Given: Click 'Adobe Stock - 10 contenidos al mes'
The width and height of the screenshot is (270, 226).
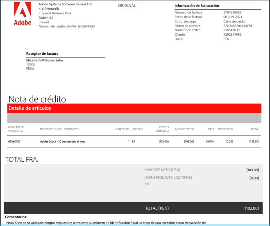Looking at the screenshot, I should pyautogui.click(x=63, y=142).
